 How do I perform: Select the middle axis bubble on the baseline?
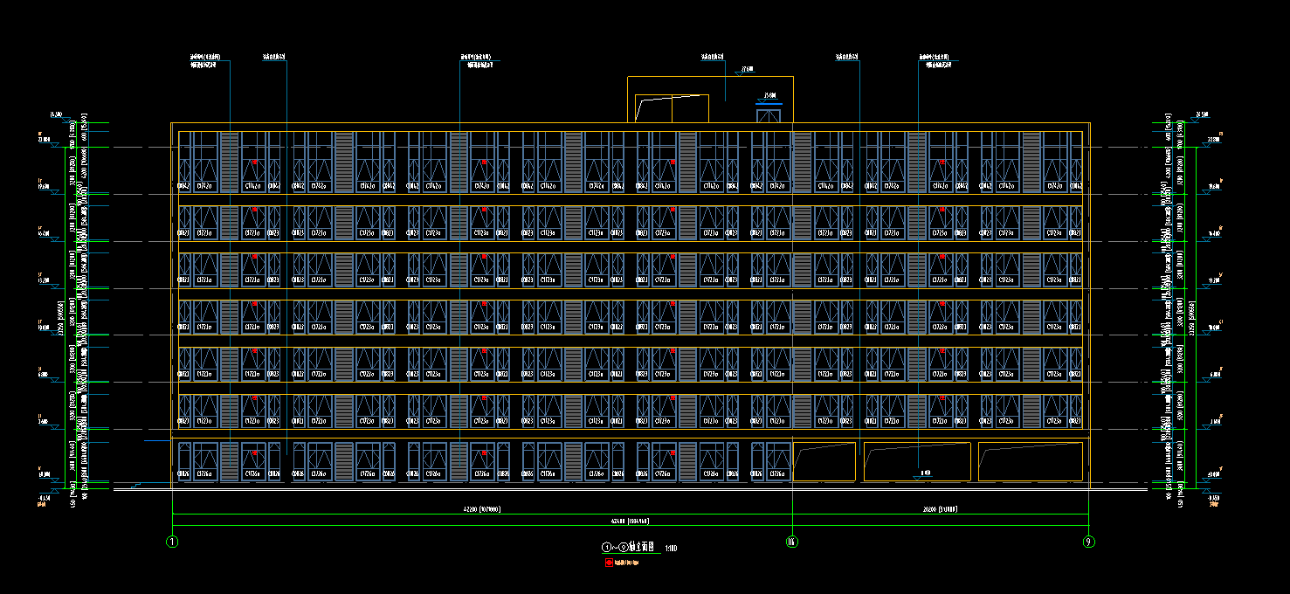(x=792, y=542)
